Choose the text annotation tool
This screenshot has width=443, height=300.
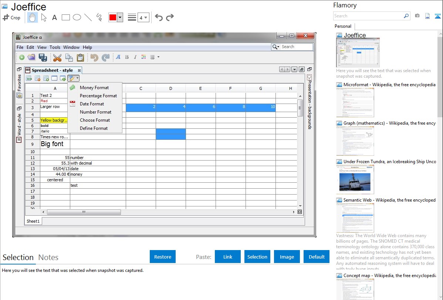tap(54, 17)
